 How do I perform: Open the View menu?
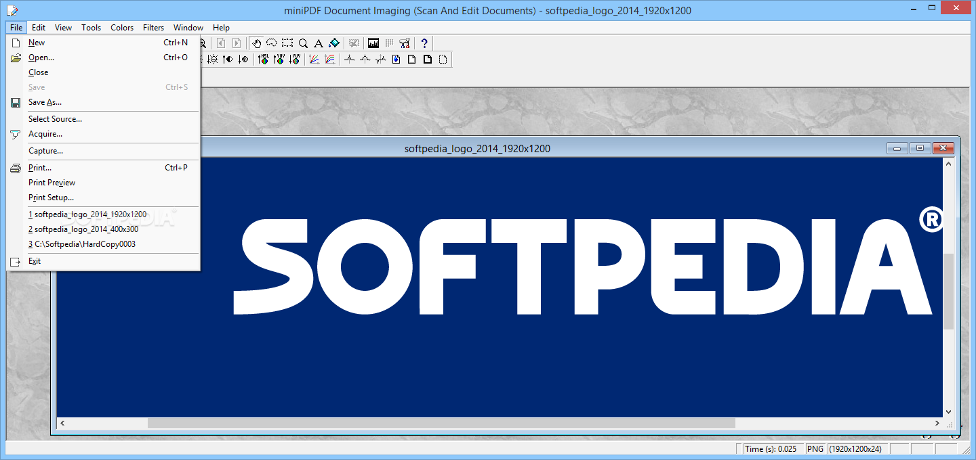64,28
